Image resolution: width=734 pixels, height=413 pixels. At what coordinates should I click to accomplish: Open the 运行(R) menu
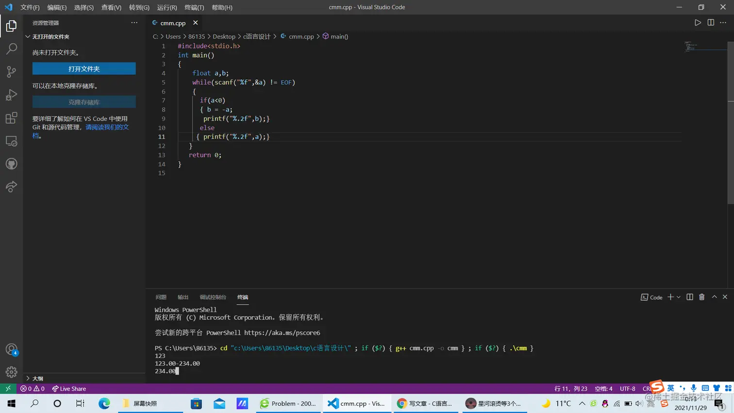[167, 7]
